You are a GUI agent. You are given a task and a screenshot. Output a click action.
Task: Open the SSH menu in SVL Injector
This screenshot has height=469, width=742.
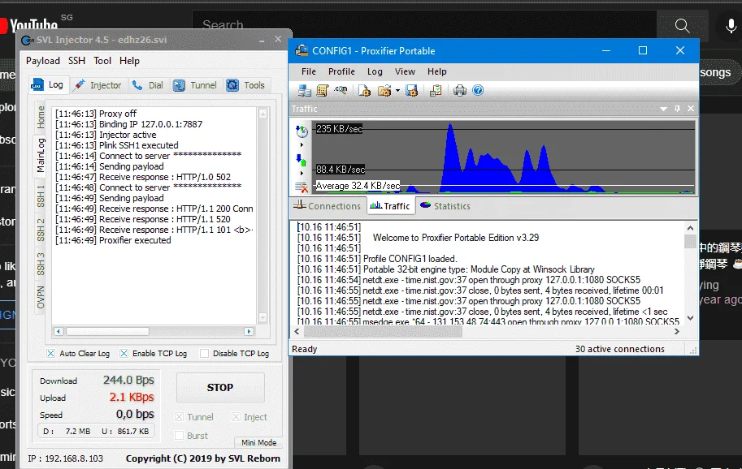(x=76, y=61)
